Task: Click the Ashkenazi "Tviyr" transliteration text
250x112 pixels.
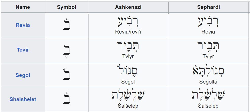Action: [128, 56]
